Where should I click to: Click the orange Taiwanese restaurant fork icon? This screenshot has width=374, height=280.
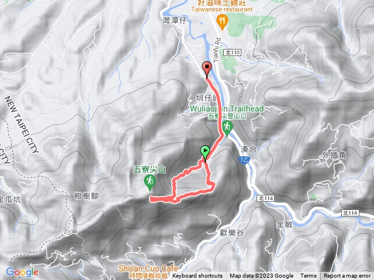[222, 22]
